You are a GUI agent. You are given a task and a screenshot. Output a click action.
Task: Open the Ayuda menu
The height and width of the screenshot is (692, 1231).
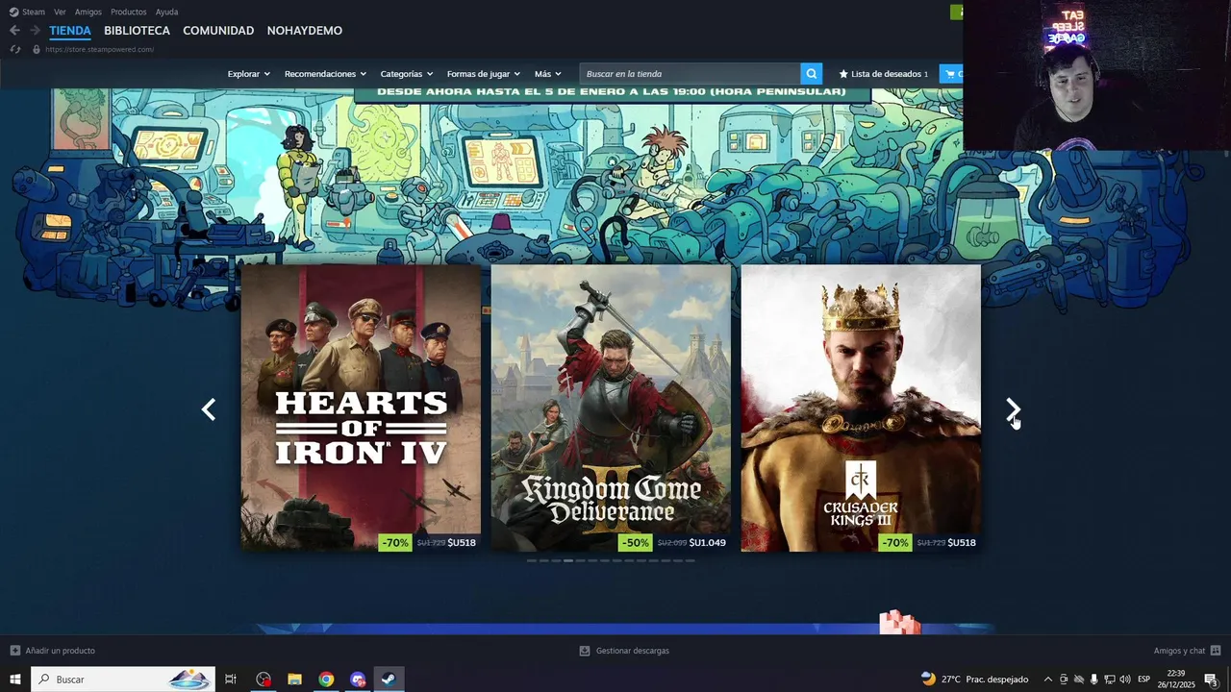pyautogui.click(x=167, y=12)
